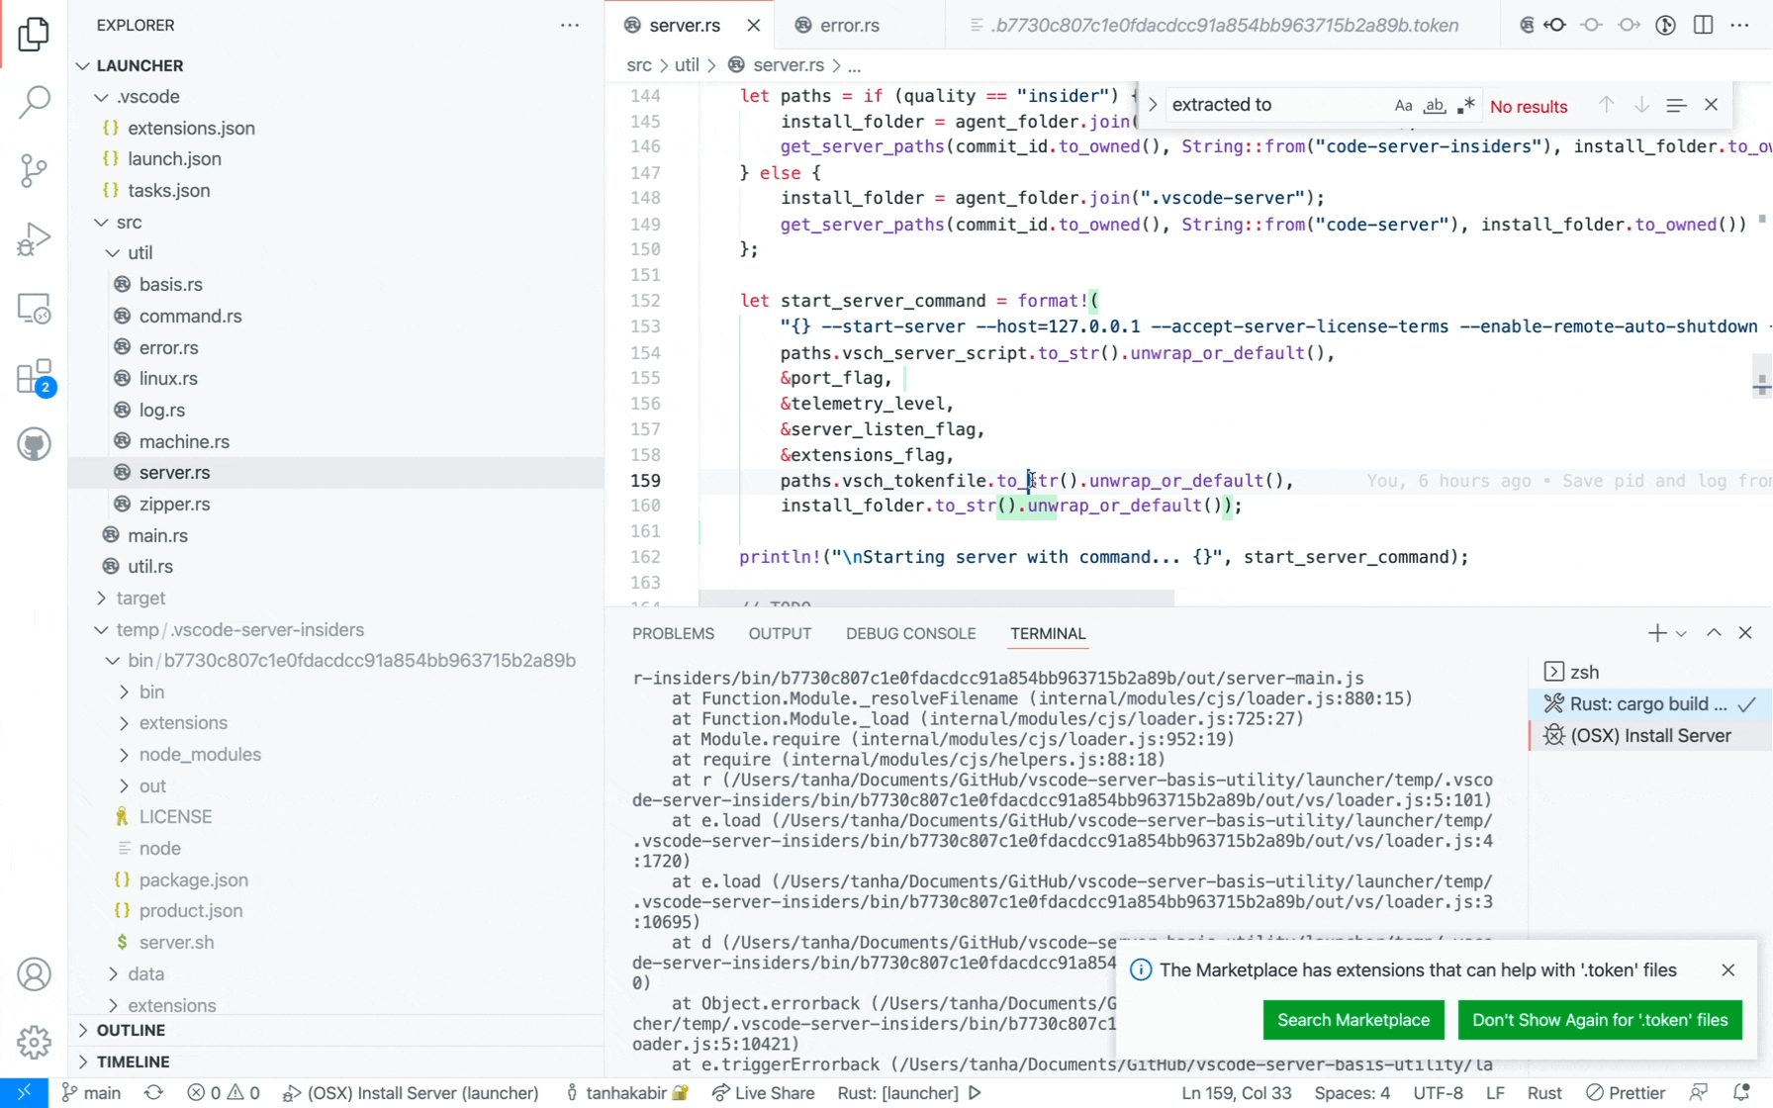
Task: Synchronize changes in status bar
Action: [x=153, y=1093]
